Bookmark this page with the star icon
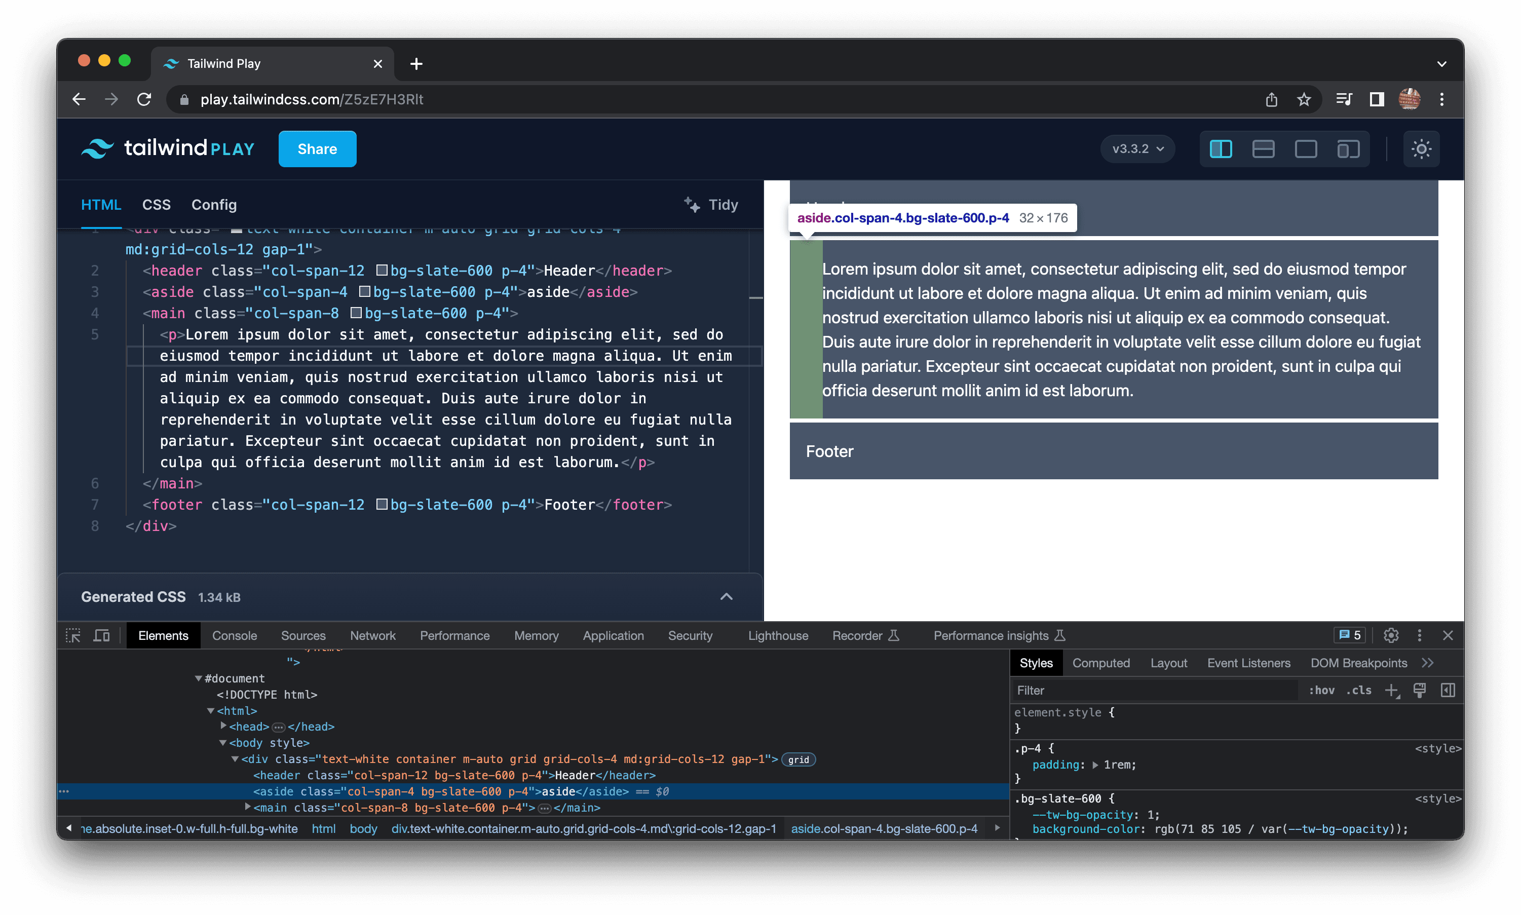1521x915 pixels. 1303,99
